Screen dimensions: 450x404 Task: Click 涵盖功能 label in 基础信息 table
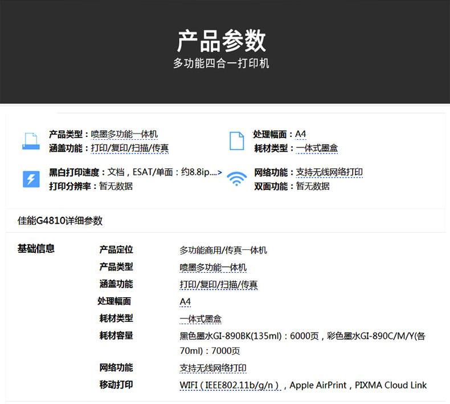tap(116, 284)
